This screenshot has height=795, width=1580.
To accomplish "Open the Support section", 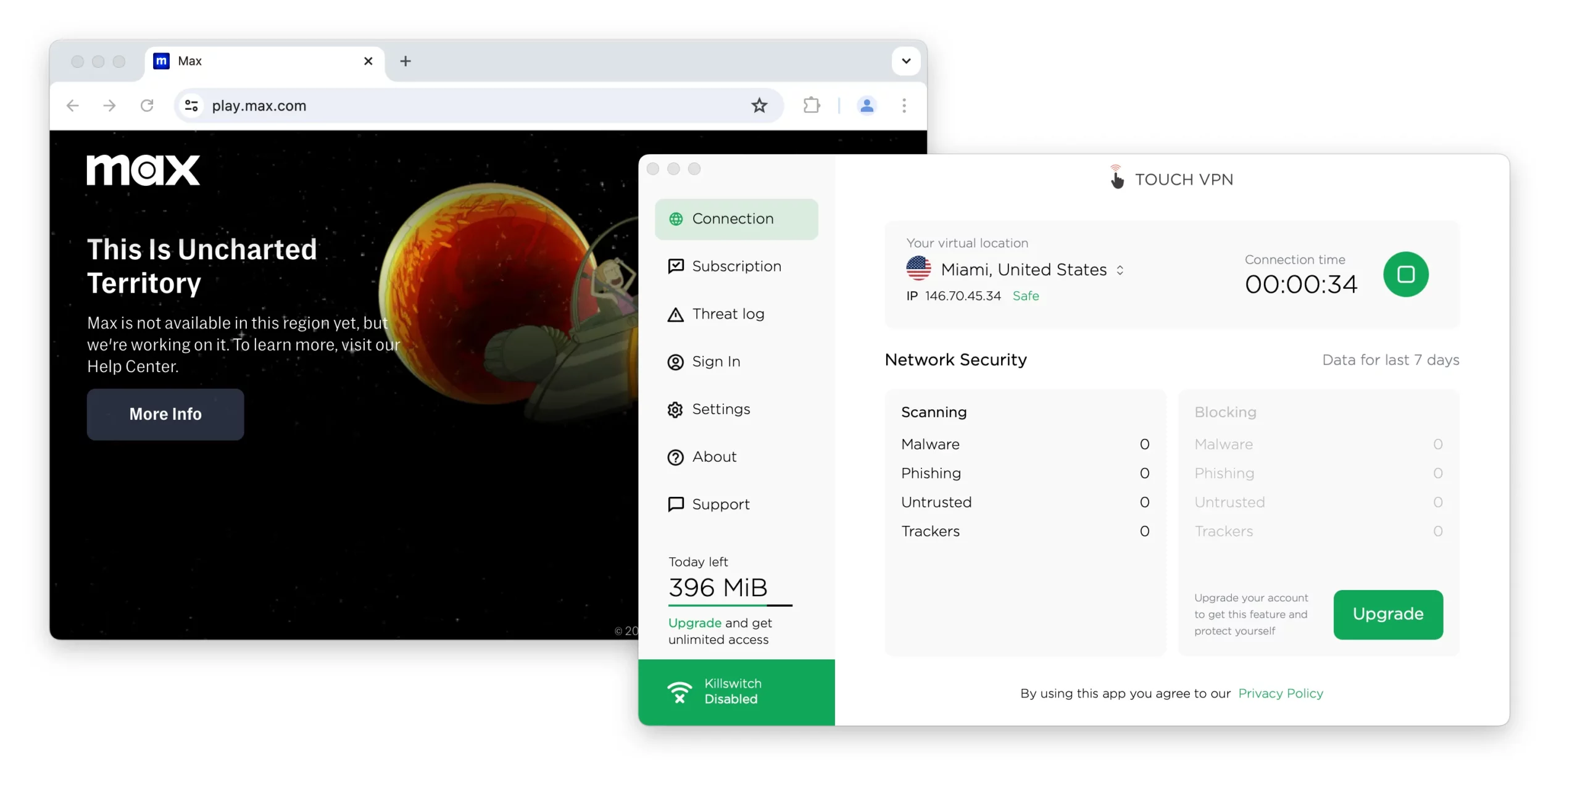I will tap(720, 504).
